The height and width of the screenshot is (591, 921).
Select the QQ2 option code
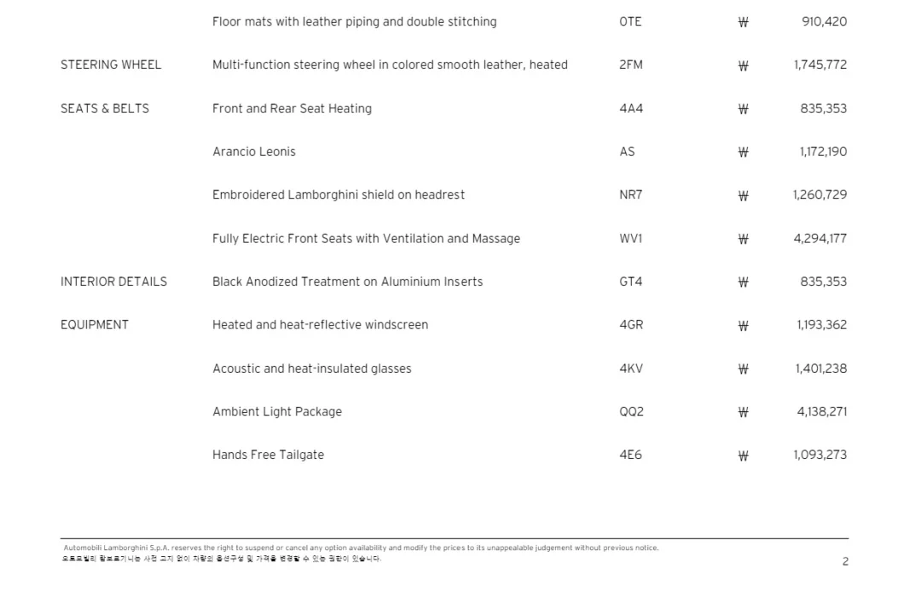[x=631, y=412]
